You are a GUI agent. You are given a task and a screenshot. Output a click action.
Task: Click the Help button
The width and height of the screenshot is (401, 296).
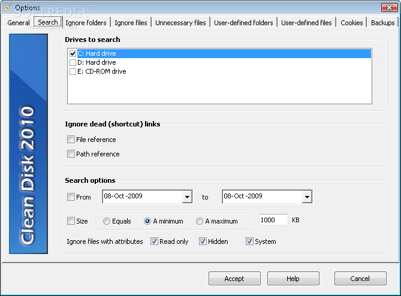pos(293,279)
